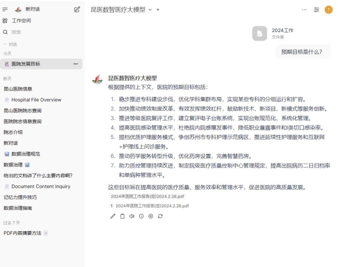
Task: Open the 数据治理规范 conversation
Action: coord(41,154)
